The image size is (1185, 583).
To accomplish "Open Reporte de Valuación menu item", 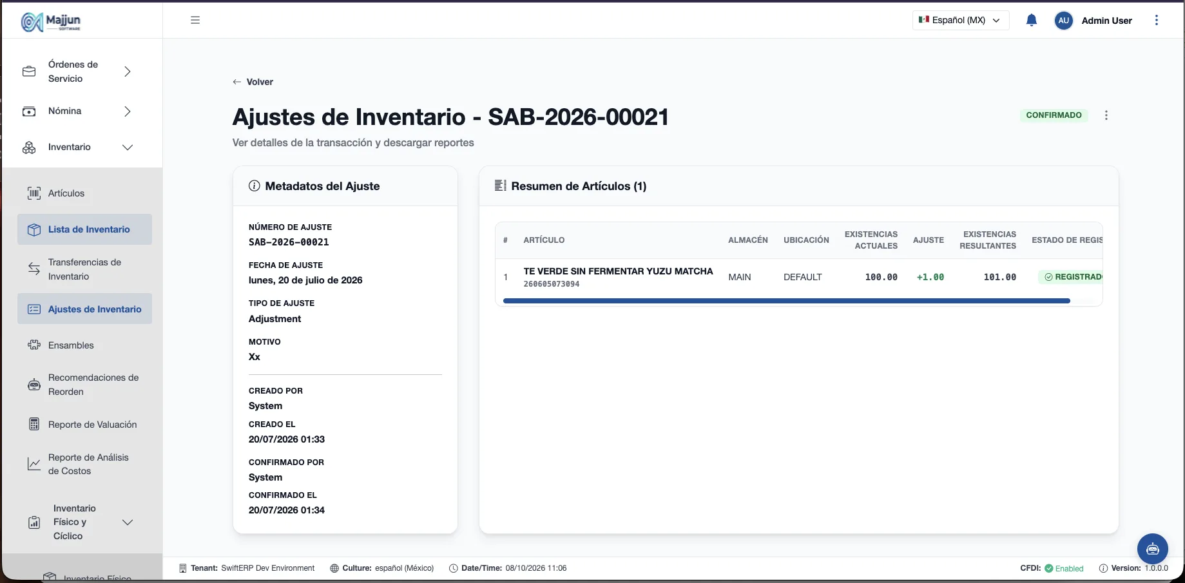I will (84, 425).
